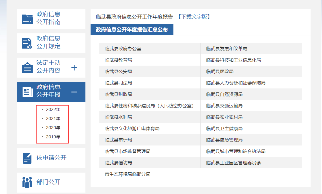The image size is (322, 194).
Task: Click the folder icon for 政府信息公开指南
Action: (x=27, y=19)
